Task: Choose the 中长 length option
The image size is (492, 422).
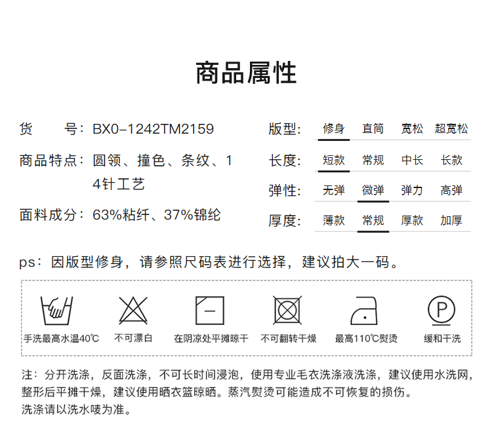Action: point(412,160)
